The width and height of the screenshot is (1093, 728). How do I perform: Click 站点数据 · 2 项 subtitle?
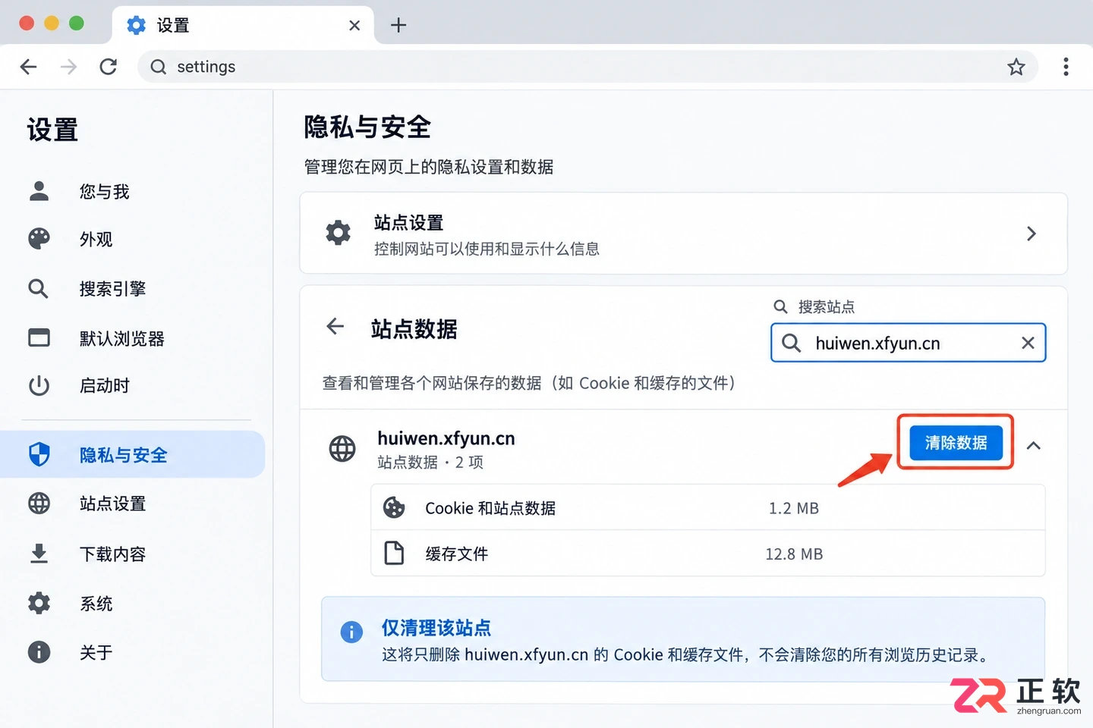tap(430, 462)
